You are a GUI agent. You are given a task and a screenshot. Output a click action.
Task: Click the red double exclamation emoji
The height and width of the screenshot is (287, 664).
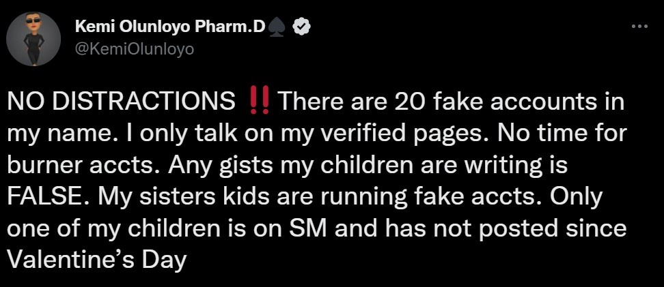pos(260,103)
